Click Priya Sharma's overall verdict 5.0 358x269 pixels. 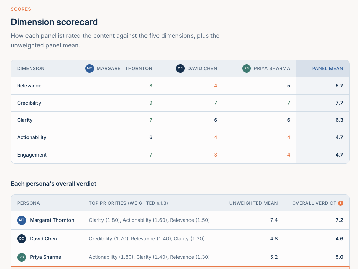(x=339, y=257)
